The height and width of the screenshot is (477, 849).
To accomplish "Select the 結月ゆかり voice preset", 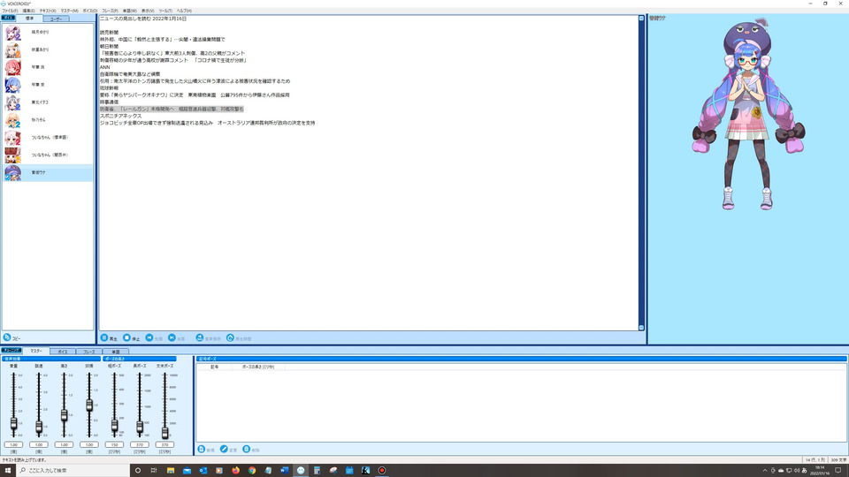I will coord(48,33).
